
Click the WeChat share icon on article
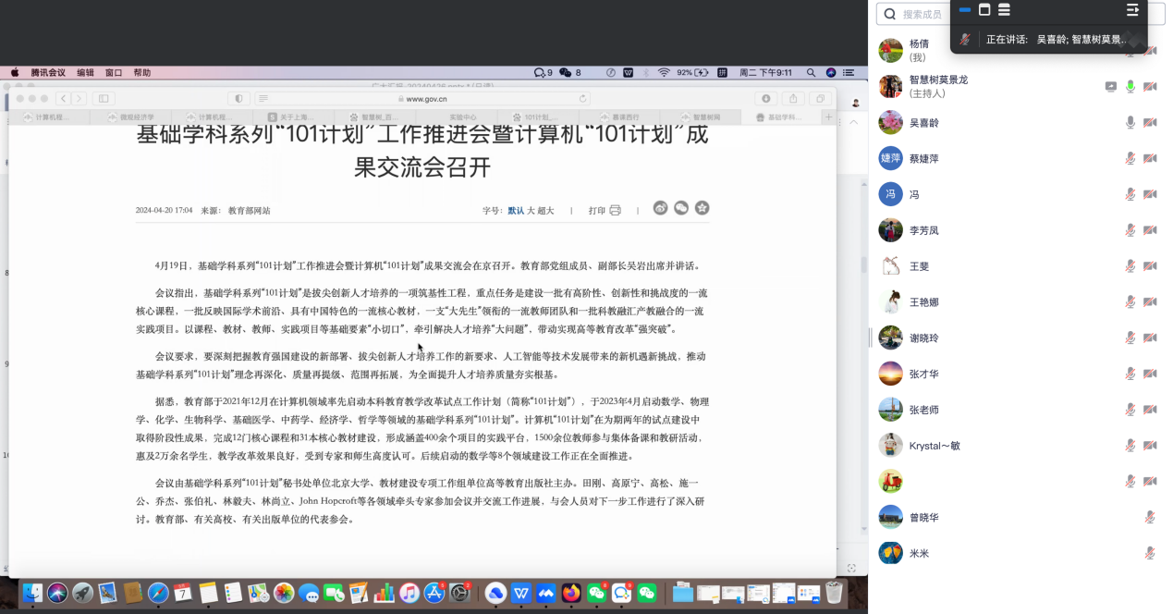point(681,208)
